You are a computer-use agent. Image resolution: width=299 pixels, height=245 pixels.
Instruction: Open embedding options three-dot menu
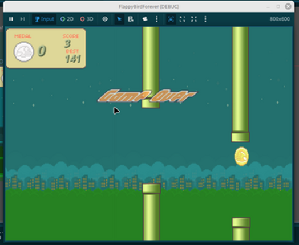click(x=205, y=19)
